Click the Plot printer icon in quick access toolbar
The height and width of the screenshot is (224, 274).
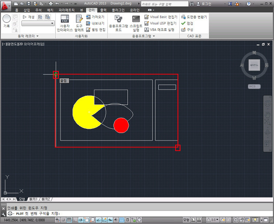(51, 3)
